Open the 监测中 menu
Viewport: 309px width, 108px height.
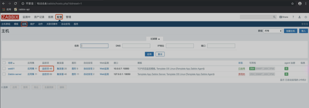pos(26,17)
